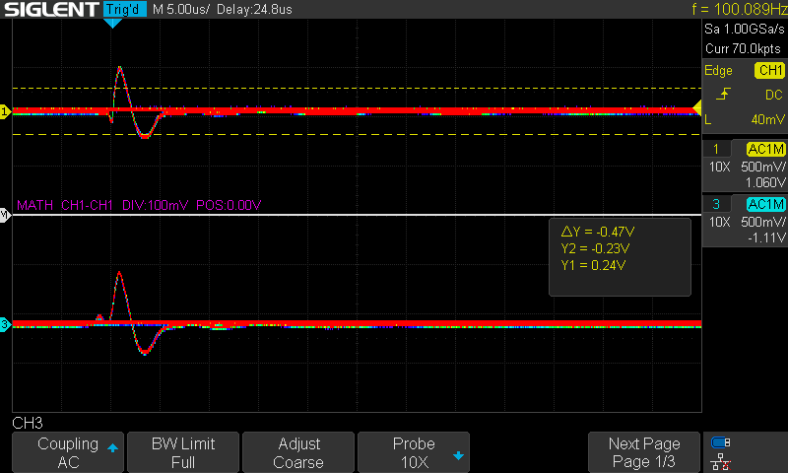Click the Y1 = 0.24V cursor readout

click(593, 265)
